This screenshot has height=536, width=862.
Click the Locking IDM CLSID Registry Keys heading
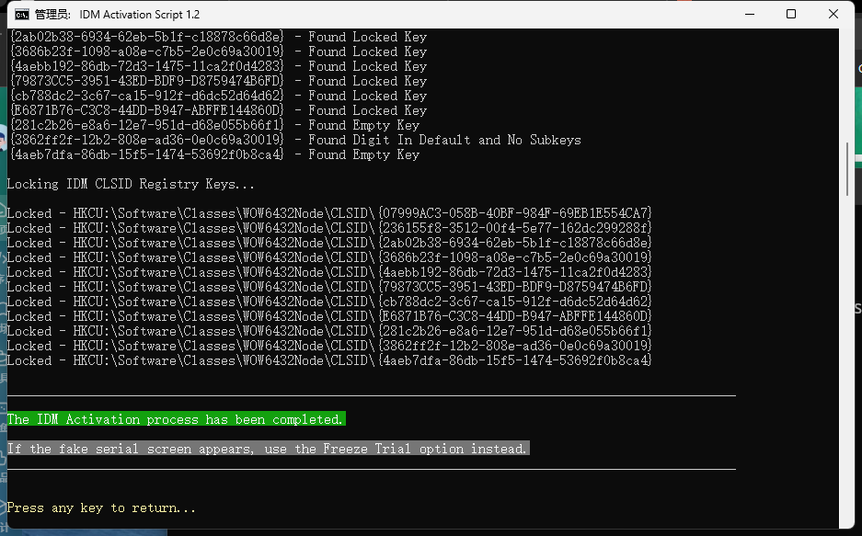(131, 184)
